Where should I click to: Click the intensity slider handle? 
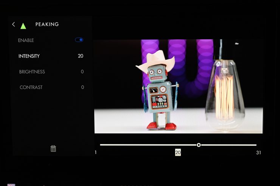click(x=199, y=145)
